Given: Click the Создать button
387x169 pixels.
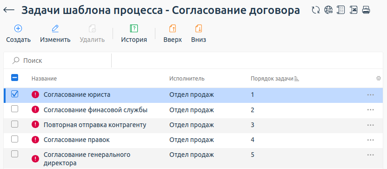Looking at the screenshot, I should 18,34.
